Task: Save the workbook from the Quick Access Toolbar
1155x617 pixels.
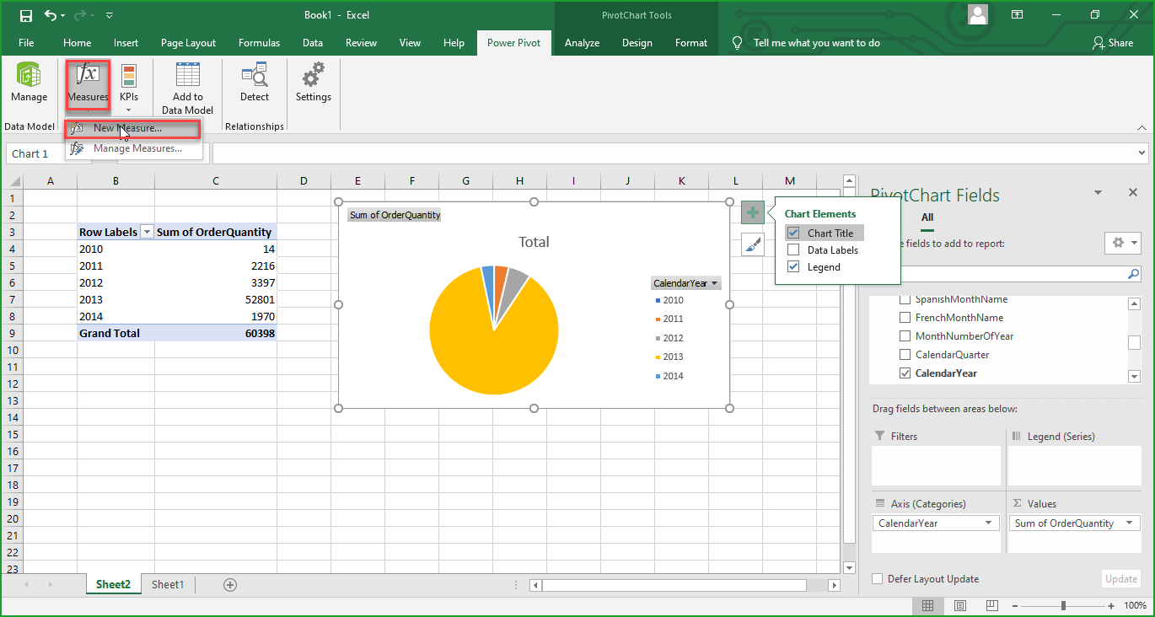Action: [25, 15]
